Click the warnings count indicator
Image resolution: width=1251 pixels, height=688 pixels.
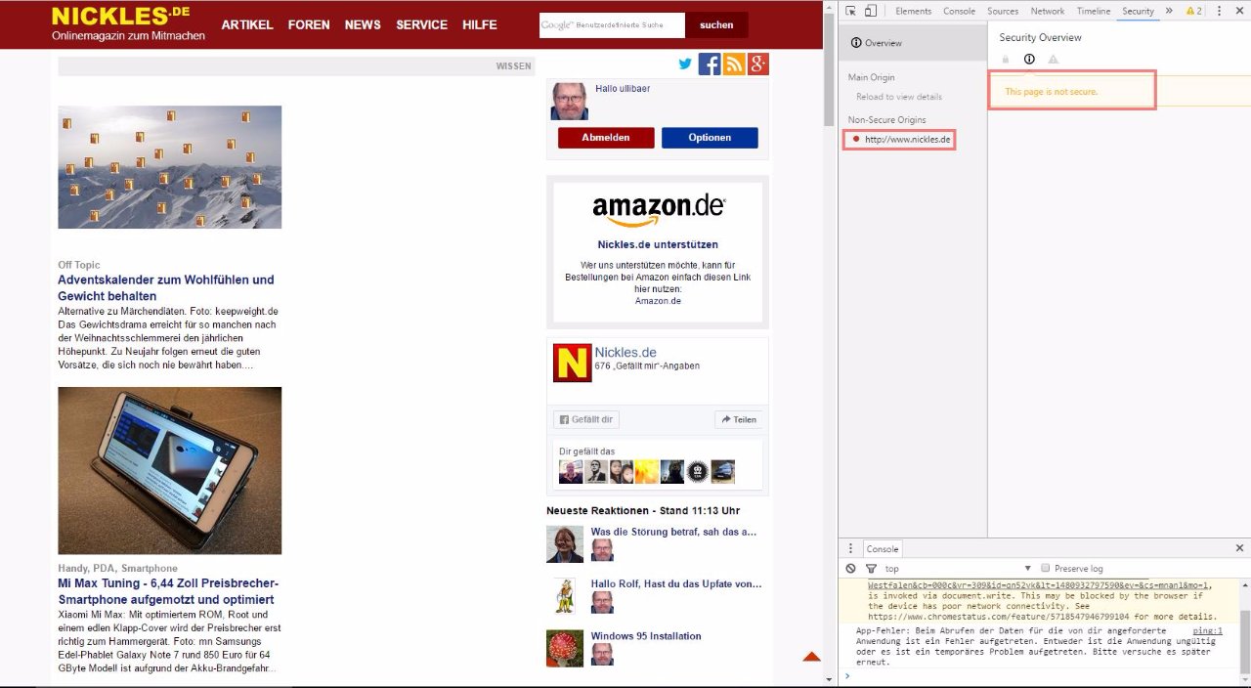pyautogui.click(x=1194, y=11)
